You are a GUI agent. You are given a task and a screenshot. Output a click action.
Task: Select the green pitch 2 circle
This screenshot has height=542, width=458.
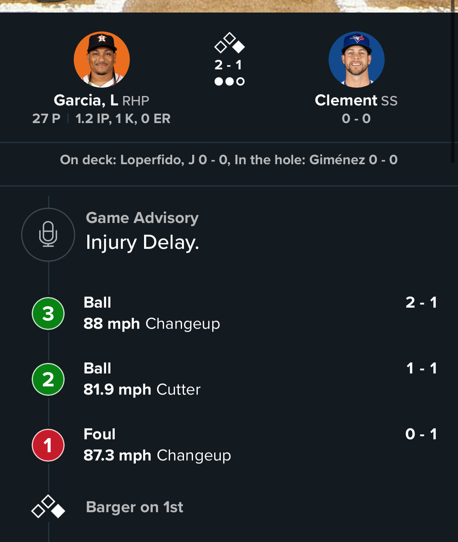(x=48, y=379)
